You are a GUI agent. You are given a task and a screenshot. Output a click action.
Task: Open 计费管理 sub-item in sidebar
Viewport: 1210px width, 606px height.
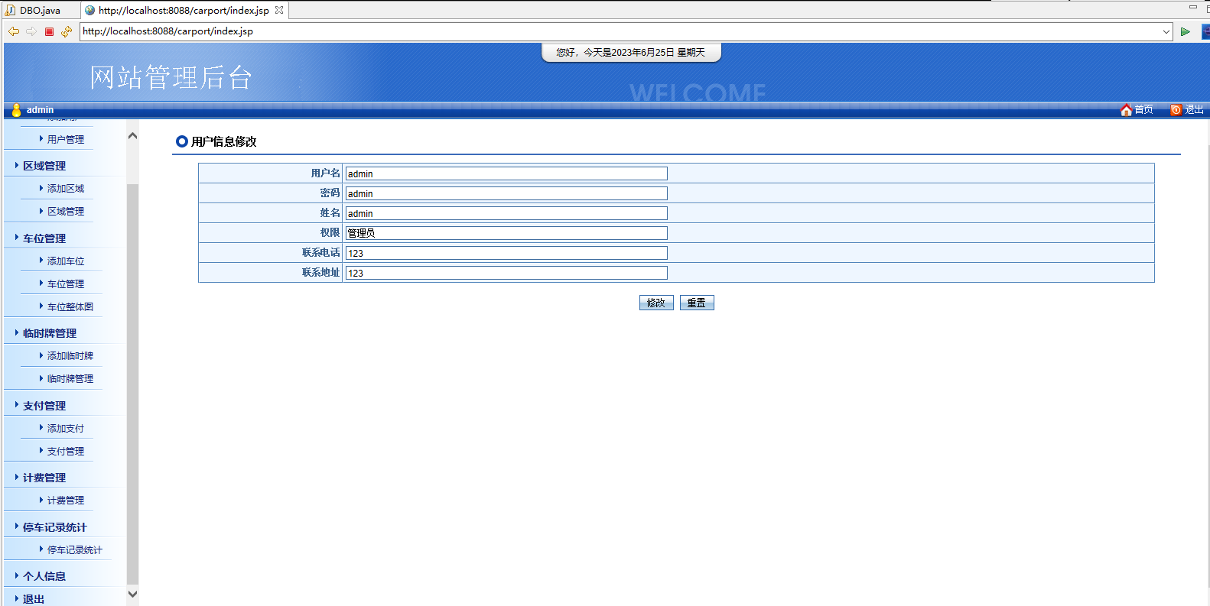(x=66, y=501)
